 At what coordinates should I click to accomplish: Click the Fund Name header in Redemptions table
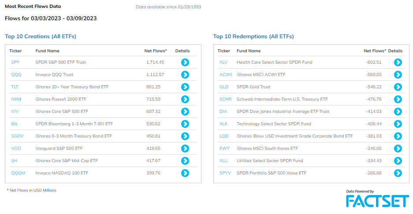[249, 51]
